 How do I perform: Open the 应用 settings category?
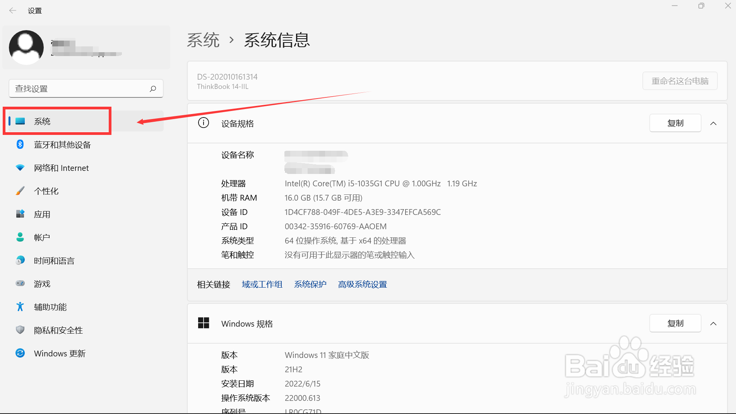point(42,214)
